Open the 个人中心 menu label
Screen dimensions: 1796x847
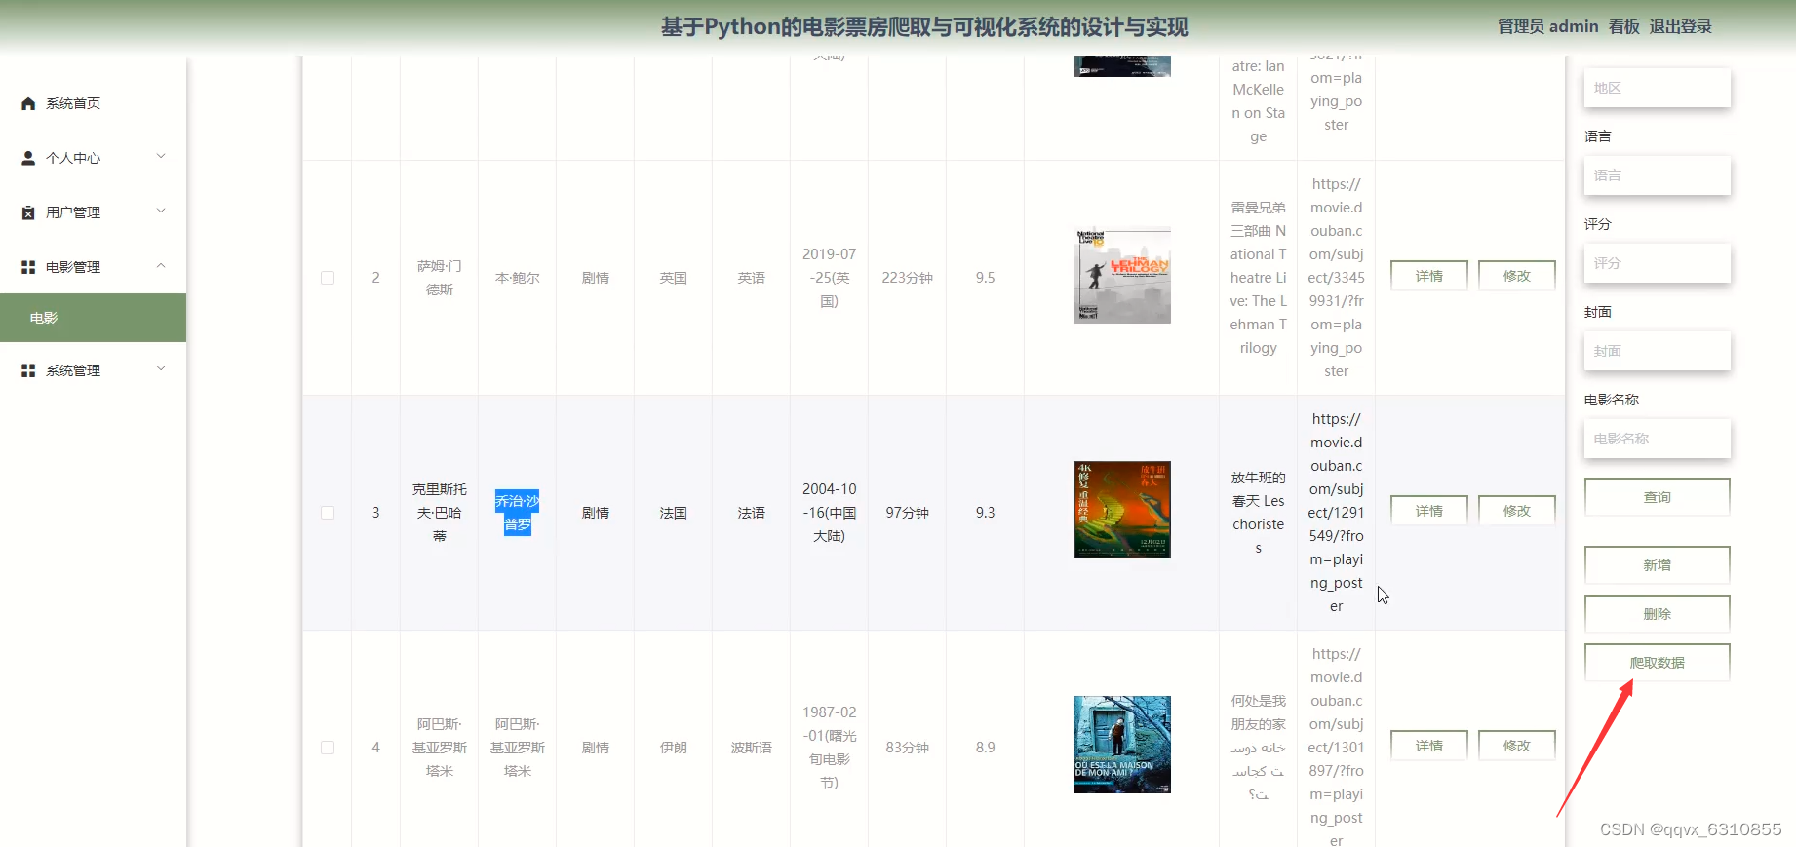tap(73, 158)
